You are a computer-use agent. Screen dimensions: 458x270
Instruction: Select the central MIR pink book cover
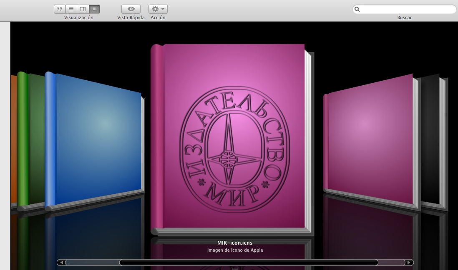click(232, 139)
